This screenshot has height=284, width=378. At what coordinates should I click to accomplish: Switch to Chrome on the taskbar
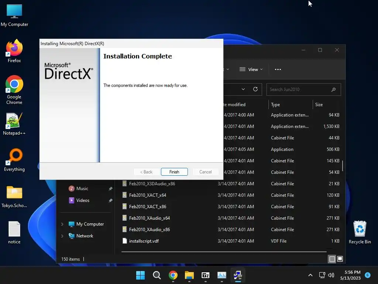[173, 275]
